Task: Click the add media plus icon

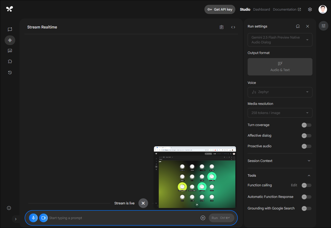Action: pyautogui.click(x=203, y=218)
